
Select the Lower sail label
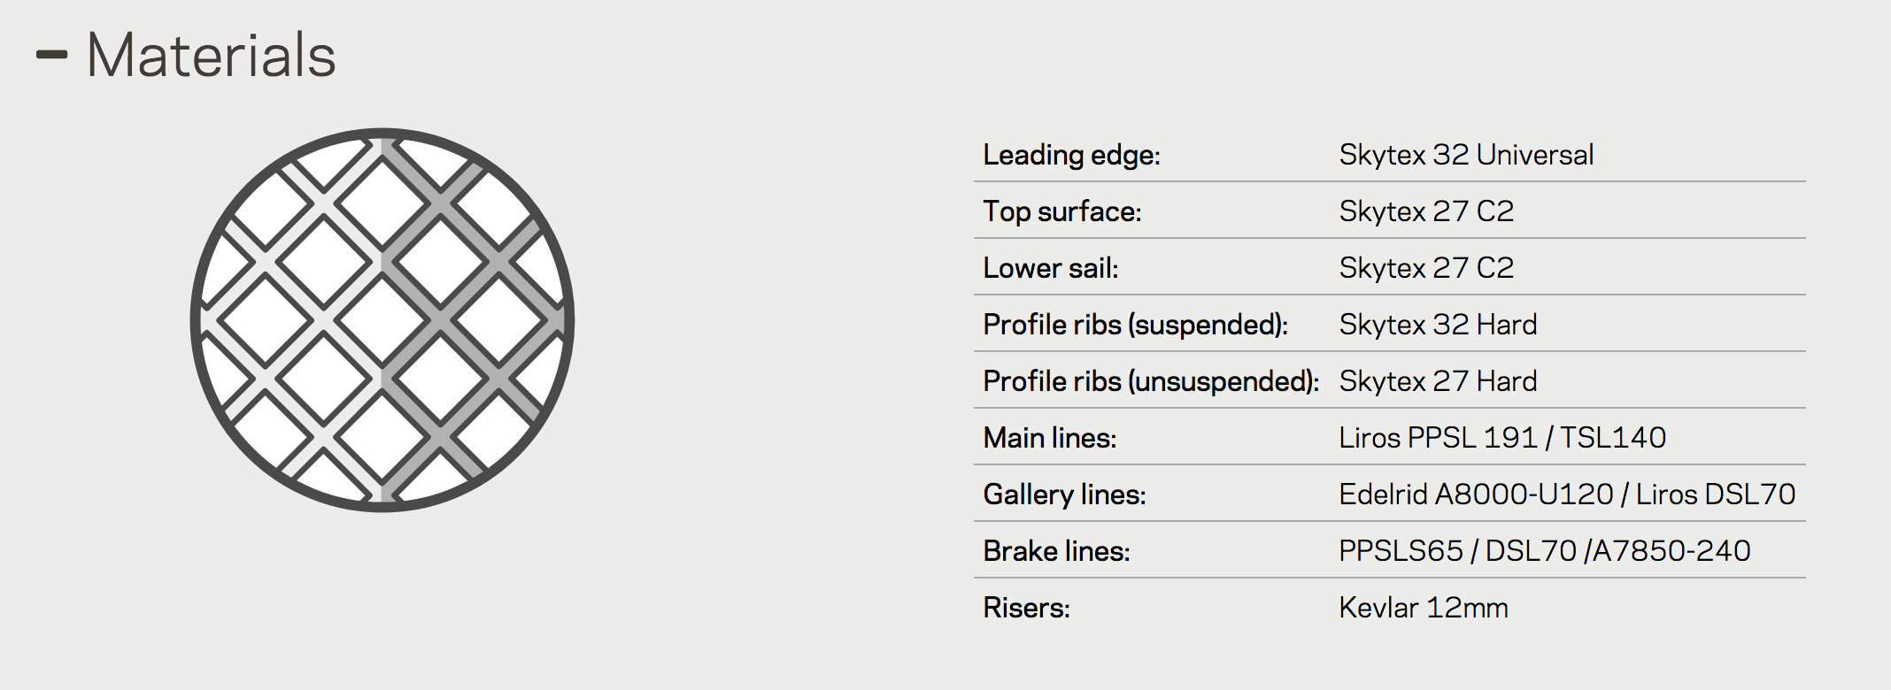click(1051, 268)
